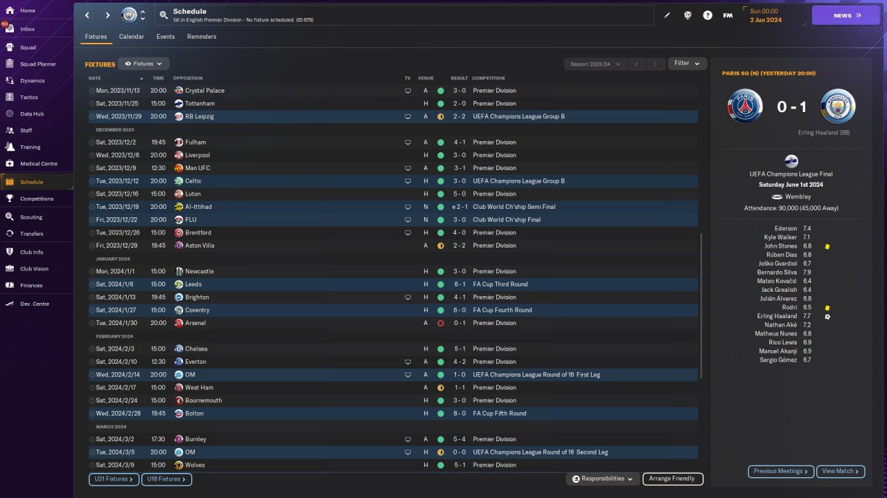
Task: Open Squad Planner from the sidebar
Action: [37, 64]
